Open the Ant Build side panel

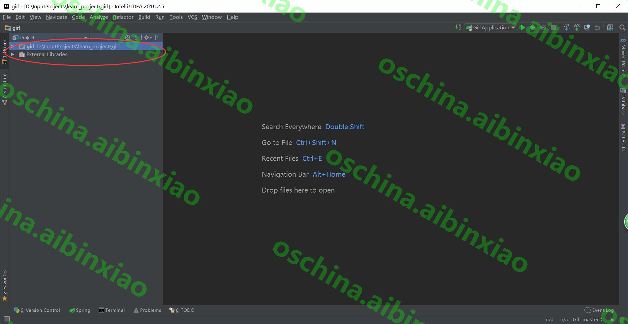pos(623,137)
